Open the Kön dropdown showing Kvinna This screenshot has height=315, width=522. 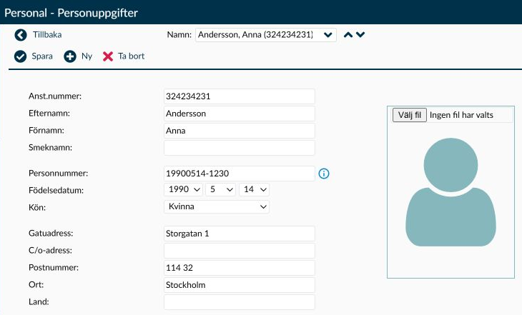click(x=217, y=206)
